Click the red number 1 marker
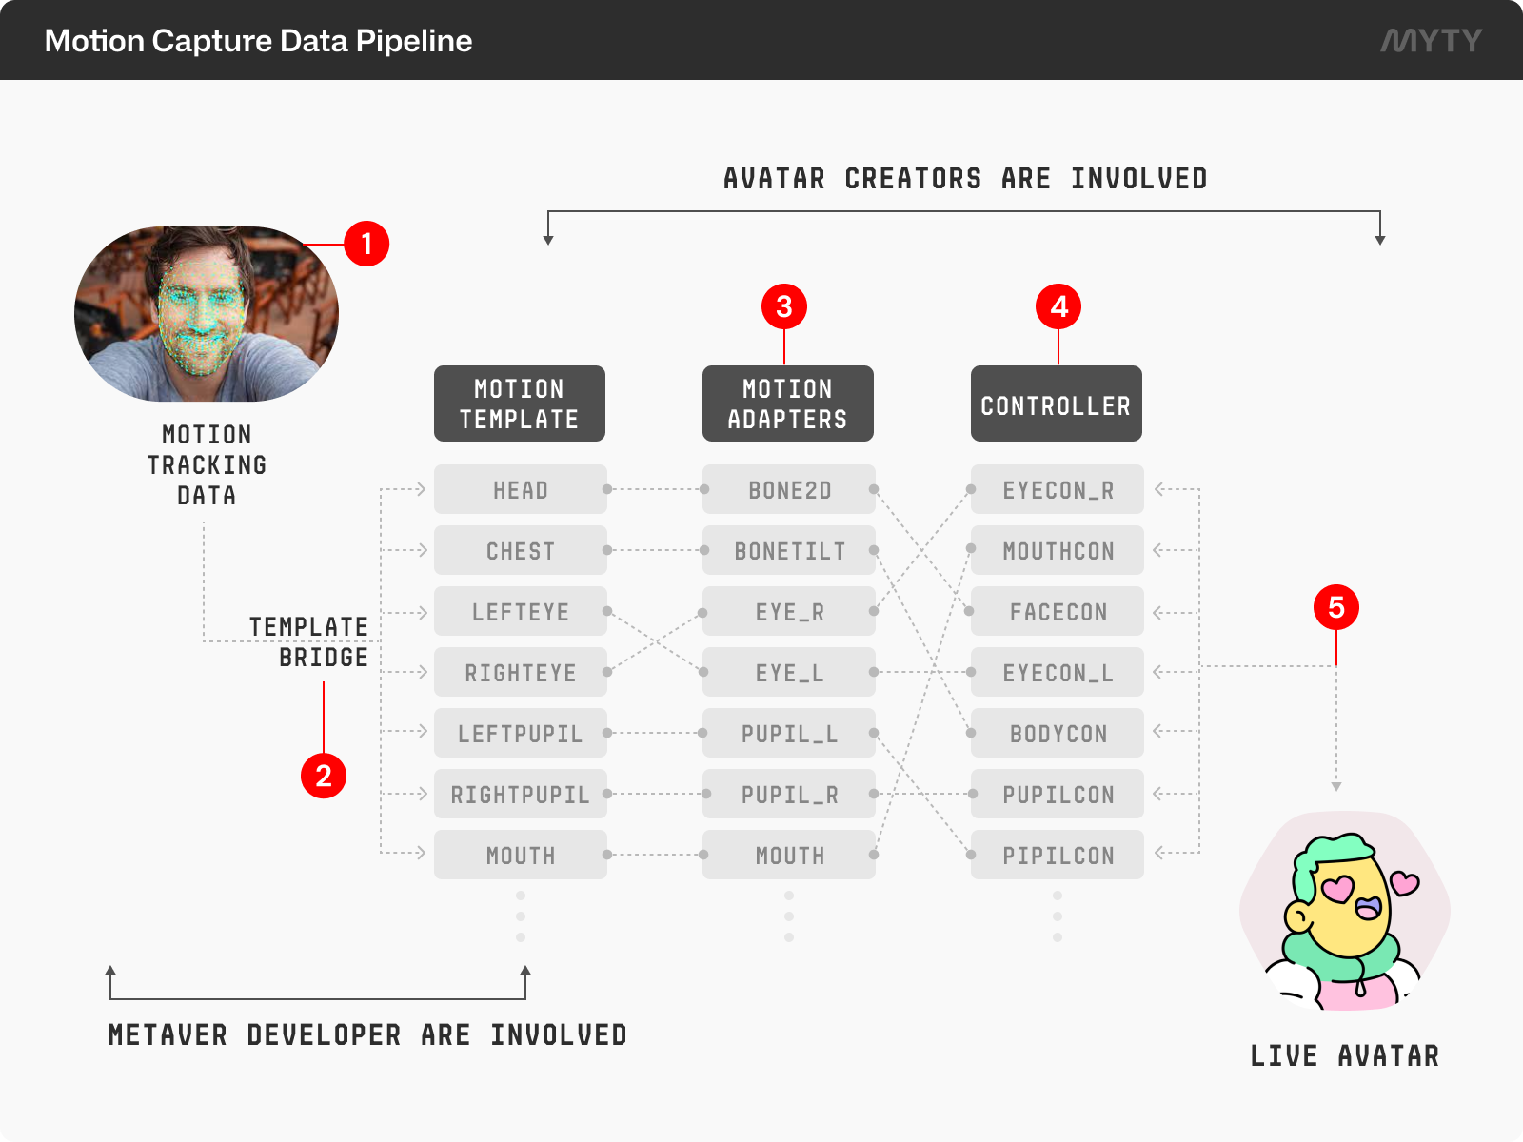Screen dimensions: 1523x1142 click(366, 244)
